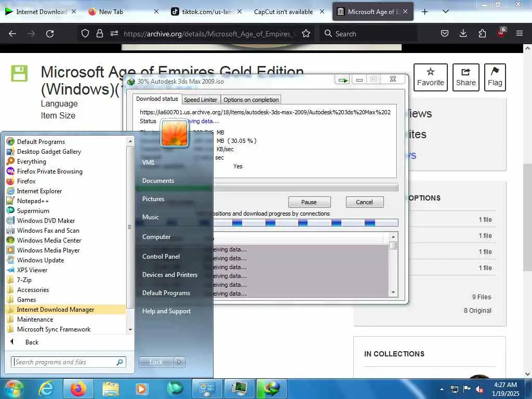
Task: Show hidden system tray icons
Action: point(442,389)
